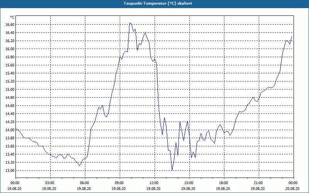
Task: Click the 15,40 y-axis label
Action: [x=10, y=73]
